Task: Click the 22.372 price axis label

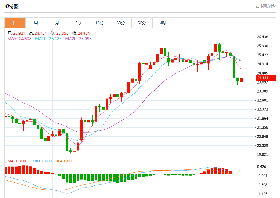Action: 262,110
